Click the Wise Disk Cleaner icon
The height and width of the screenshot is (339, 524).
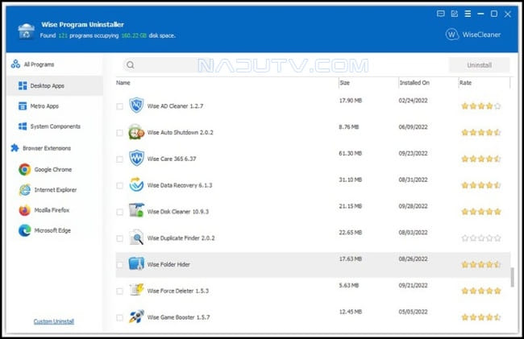pyautogui.click(x=136, y=211)
